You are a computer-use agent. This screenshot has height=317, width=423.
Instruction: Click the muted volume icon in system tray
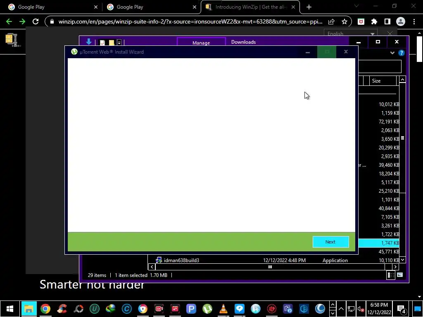click(x=361, y=309)
